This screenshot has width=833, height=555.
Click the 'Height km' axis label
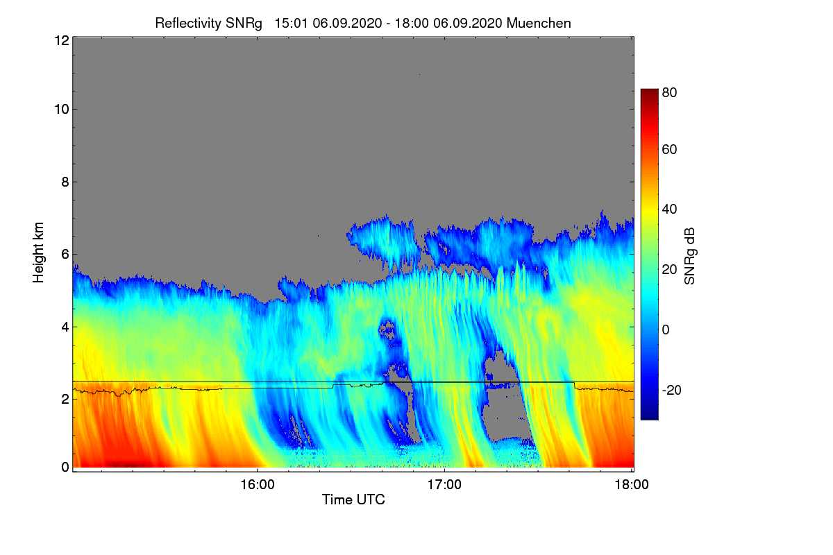[39, 253]
